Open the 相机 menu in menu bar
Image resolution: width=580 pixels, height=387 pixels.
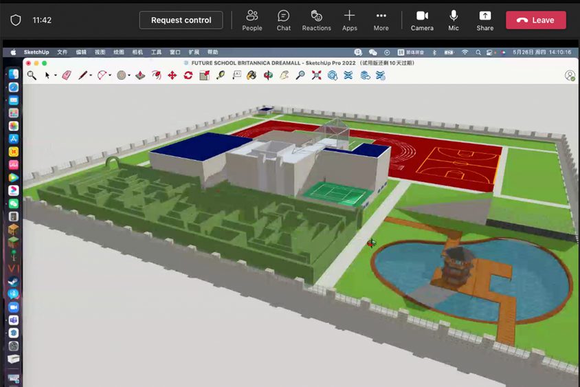(x=137, y=52)
